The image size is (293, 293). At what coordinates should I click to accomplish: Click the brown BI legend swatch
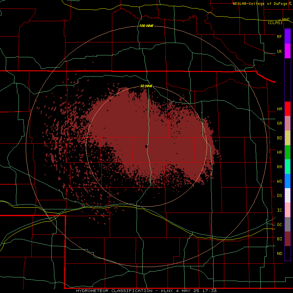pyautogui.click(x=287, y=239)
